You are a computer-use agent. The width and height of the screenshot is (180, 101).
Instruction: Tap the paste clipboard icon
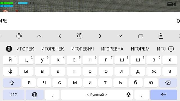tap(161, 36)
